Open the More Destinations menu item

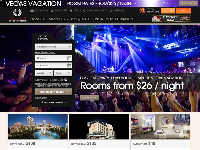120,19
